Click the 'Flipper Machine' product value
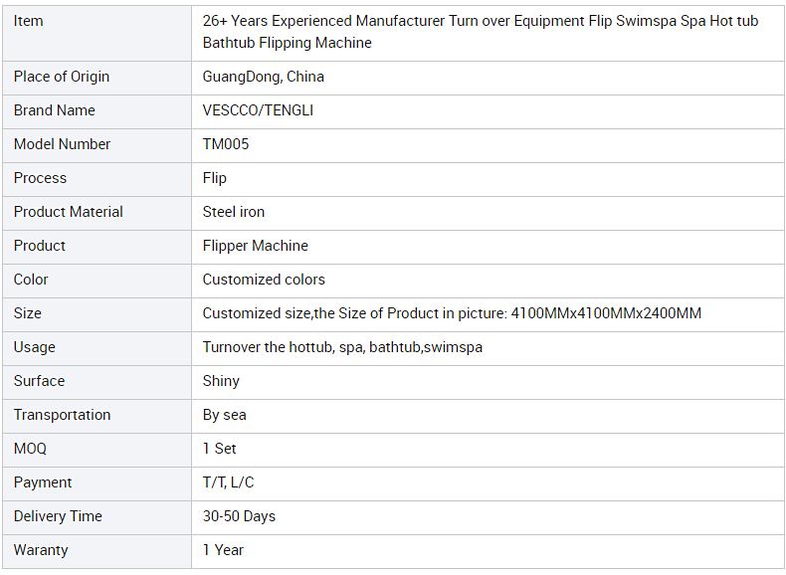 click(255, 246)
